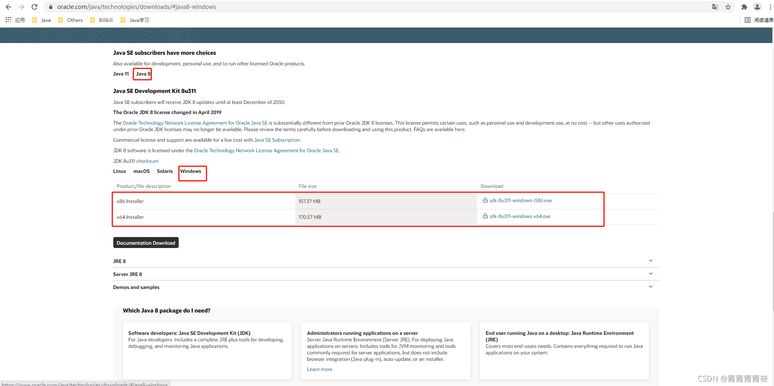Viewport: 774px width, 386px height.
Task: Click the x86 Installer row text
Action: (x=130, y=201)
